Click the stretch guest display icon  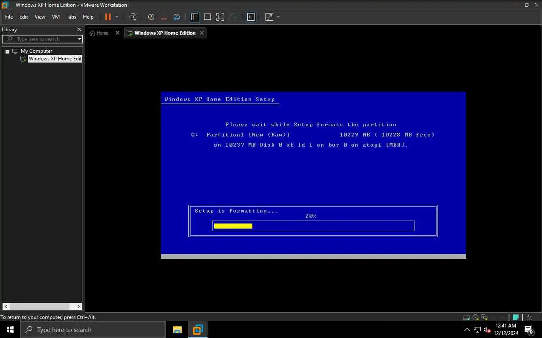coord(269,17)
